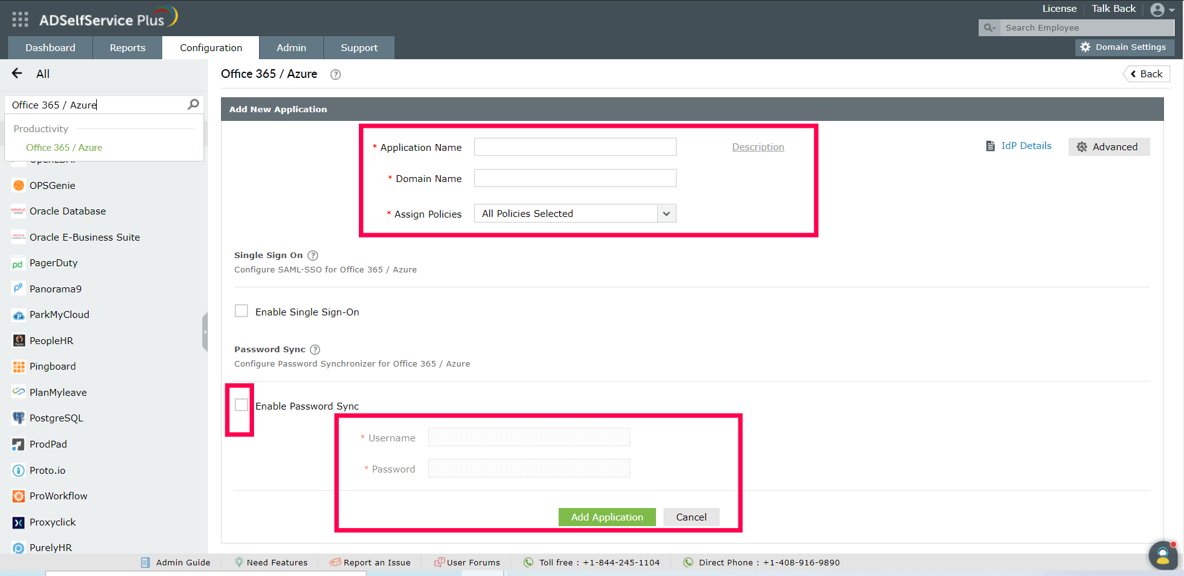This screenshot has height=576, width=1184.
Task: Click the Domain Name input field
Action: click(x=575, y=178)
